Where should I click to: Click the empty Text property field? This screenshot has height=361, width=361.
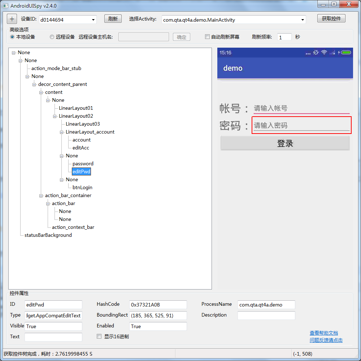tap(53, 337)
